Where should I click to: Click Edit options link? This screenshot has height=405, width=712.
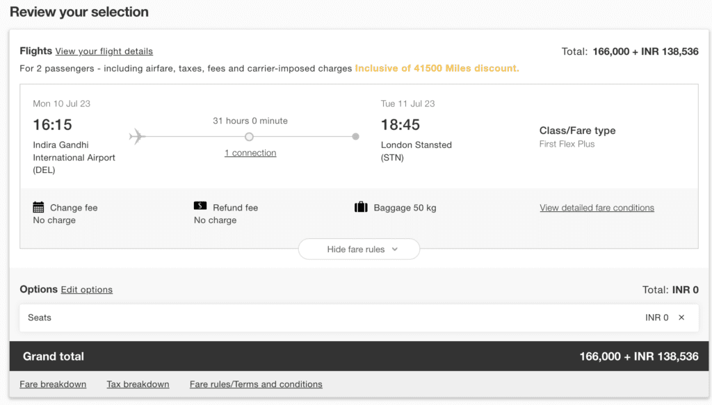tap(86, 290)
